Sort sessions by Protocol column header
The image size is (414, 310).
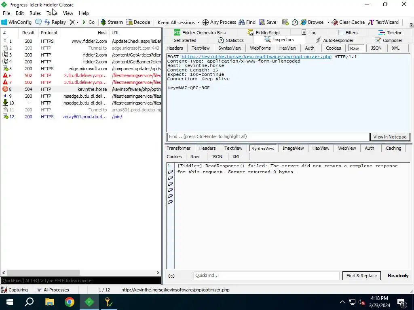pyautogui.click(x=49, y=33)
